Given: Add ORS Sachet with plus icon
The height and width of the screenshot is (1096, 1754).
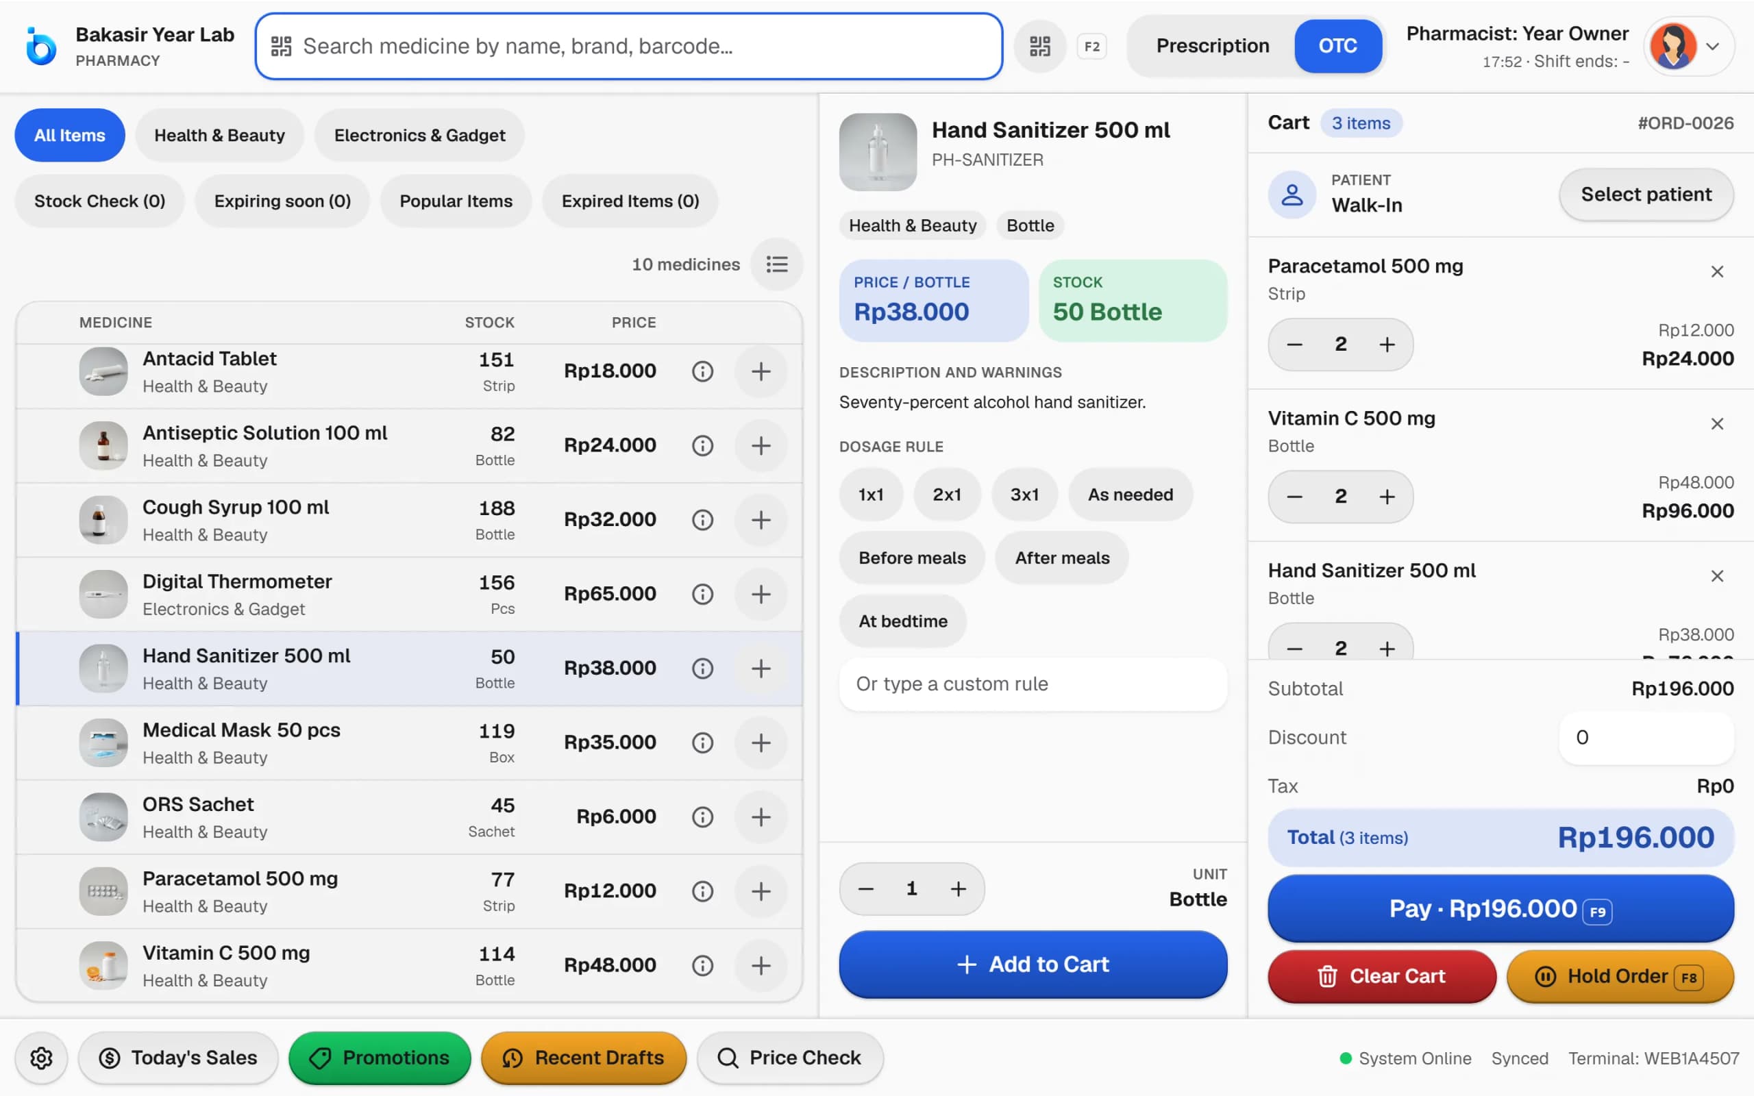Looking at the screenshot, I should (x=761, y=817).
